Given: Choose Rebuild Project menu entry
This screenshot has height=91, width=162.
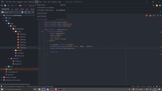Looking at the screenshot, I should pos(50,13).
